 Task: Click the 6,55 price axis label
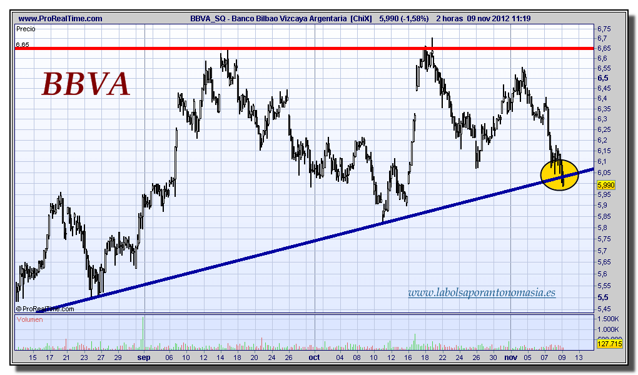click(604, 68)
